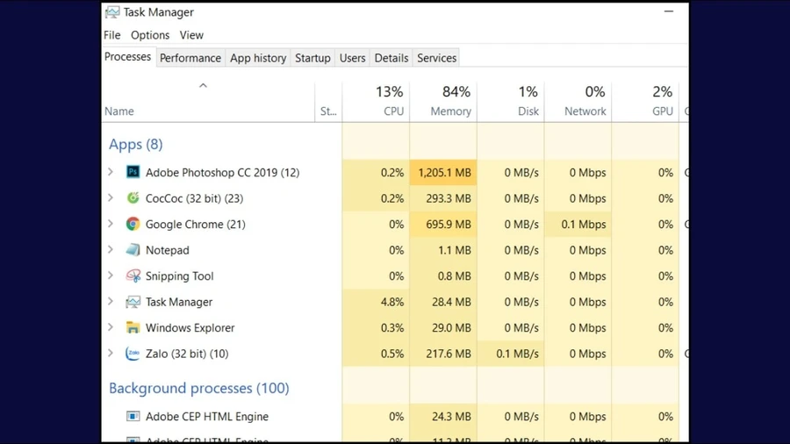Switch to the Performance tab
790x444 pixels.
pyautogui.click(x=190, y=58)
